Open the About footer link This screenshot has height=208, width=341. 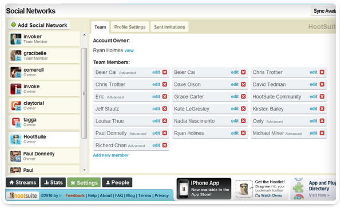coord(106,195)
